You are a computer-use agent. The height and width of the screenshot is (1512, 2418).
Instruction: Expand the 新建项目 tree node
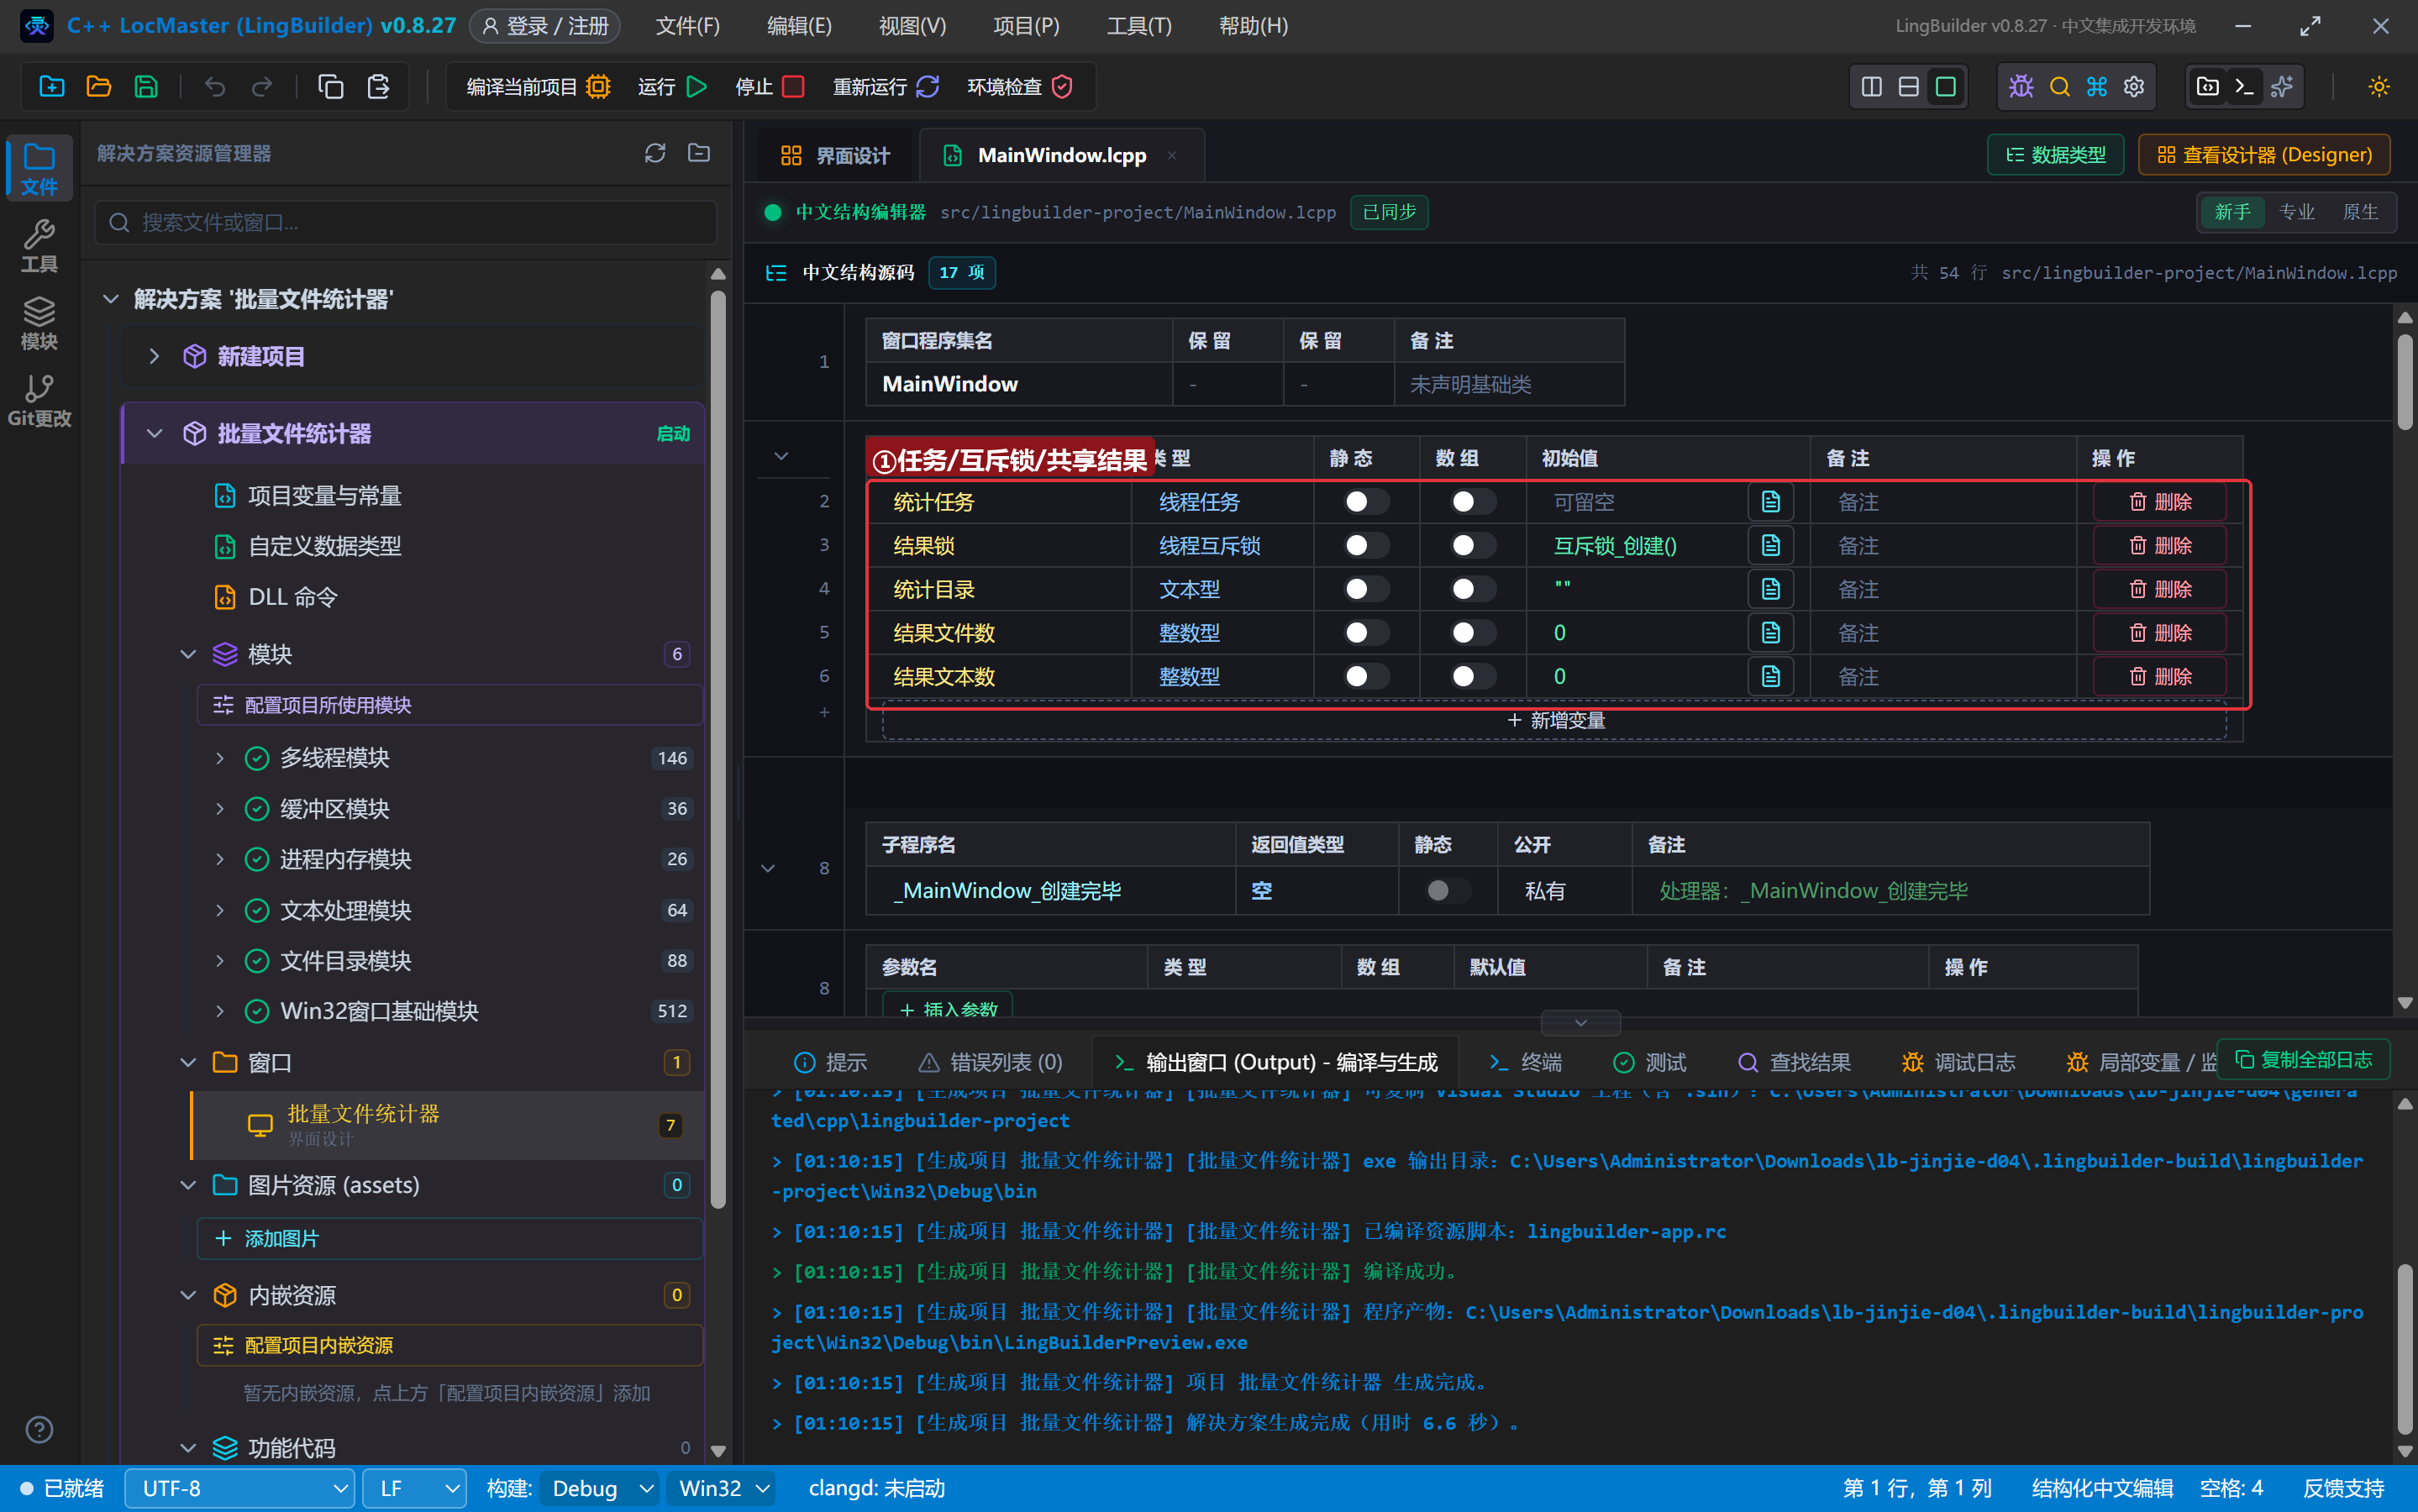154,356
